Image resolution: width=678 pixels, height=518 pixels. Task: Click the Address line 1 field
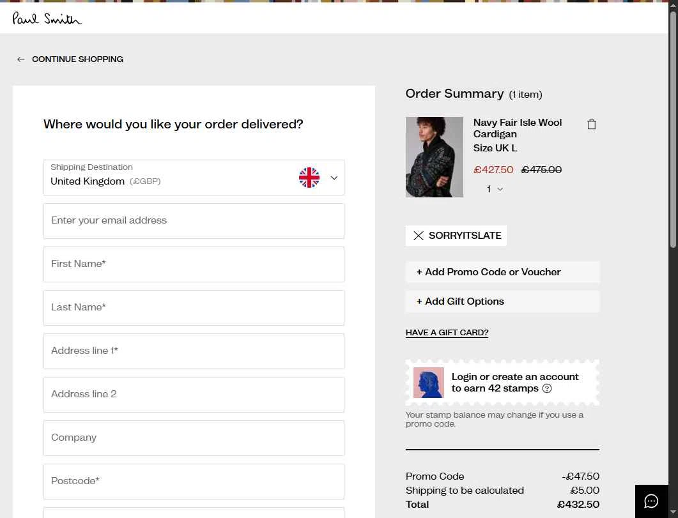pos(194,351)
